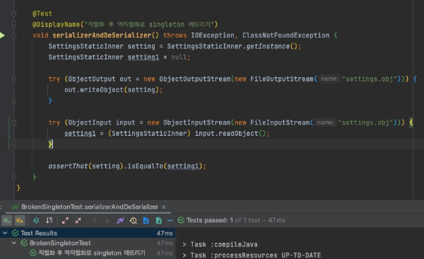This screenshot has width=424, height=259.
Task: Toggle Show Passed tests filter
Action: coord(7,221)
